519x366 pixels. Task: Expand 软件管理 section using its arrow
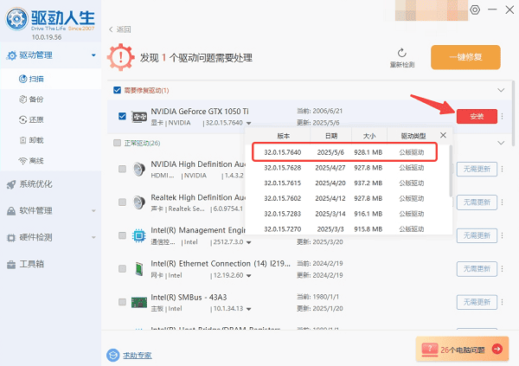[93, 210]
